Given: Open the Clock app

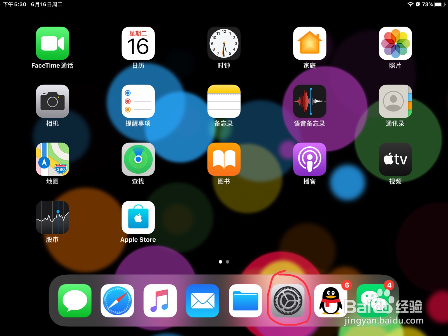Looking at the screenshot, I should click(x=224, y=43).
